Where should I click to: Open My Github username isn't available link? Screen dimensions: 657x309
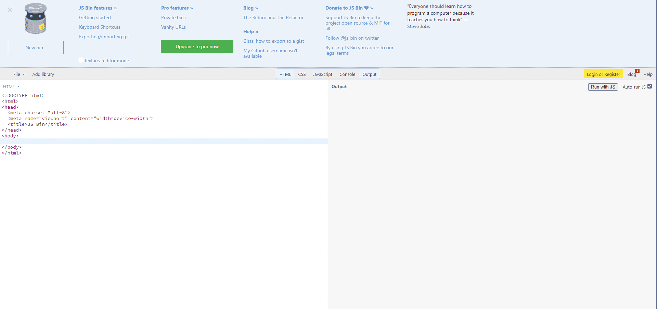pos(270,53)
